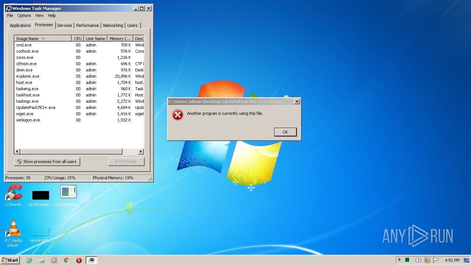
Task: Click the show desktop button
Action: point(467,260)
